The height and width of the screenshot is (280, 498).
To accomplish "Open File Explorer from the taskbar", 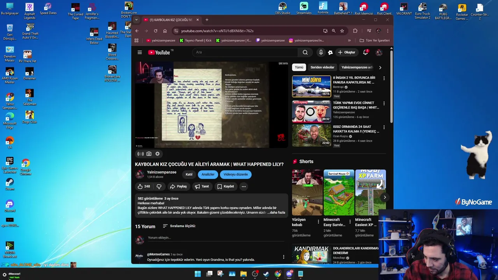I will pyautogui.click(x=244, y=274).
